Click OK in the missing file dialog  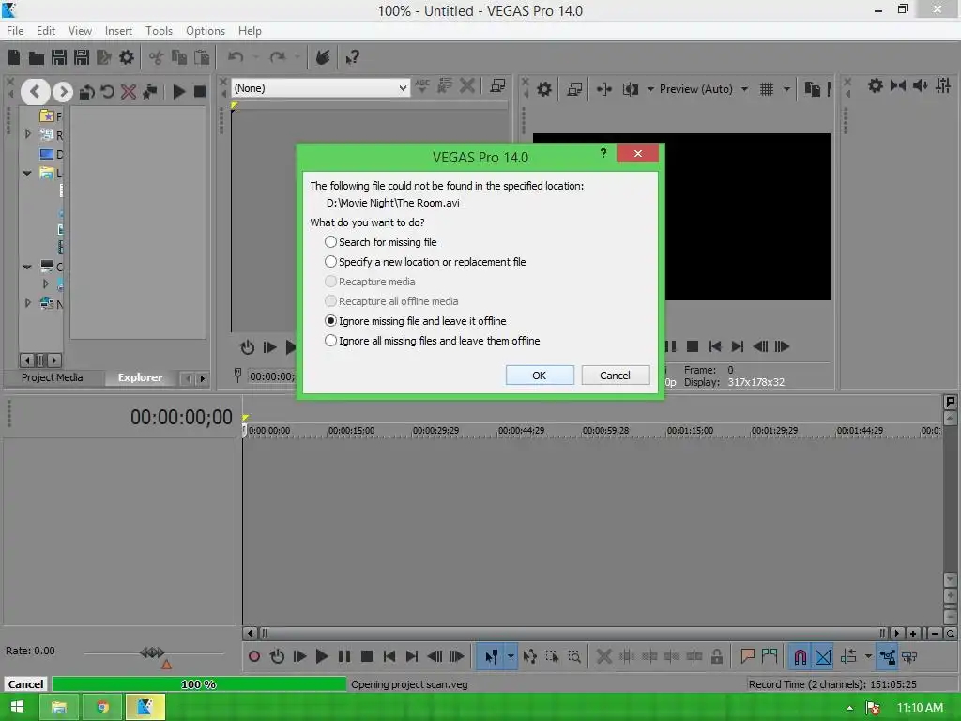[540, 376]
